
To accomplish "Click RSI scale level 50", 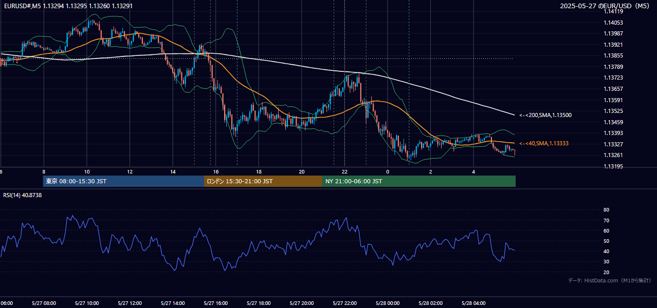I will pos(606,241).
